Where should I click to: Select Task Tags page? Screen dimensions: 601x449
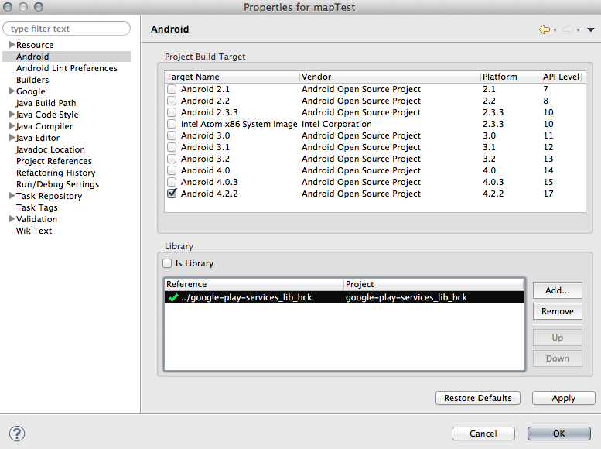pyautogui.click(x=37, y=207)
